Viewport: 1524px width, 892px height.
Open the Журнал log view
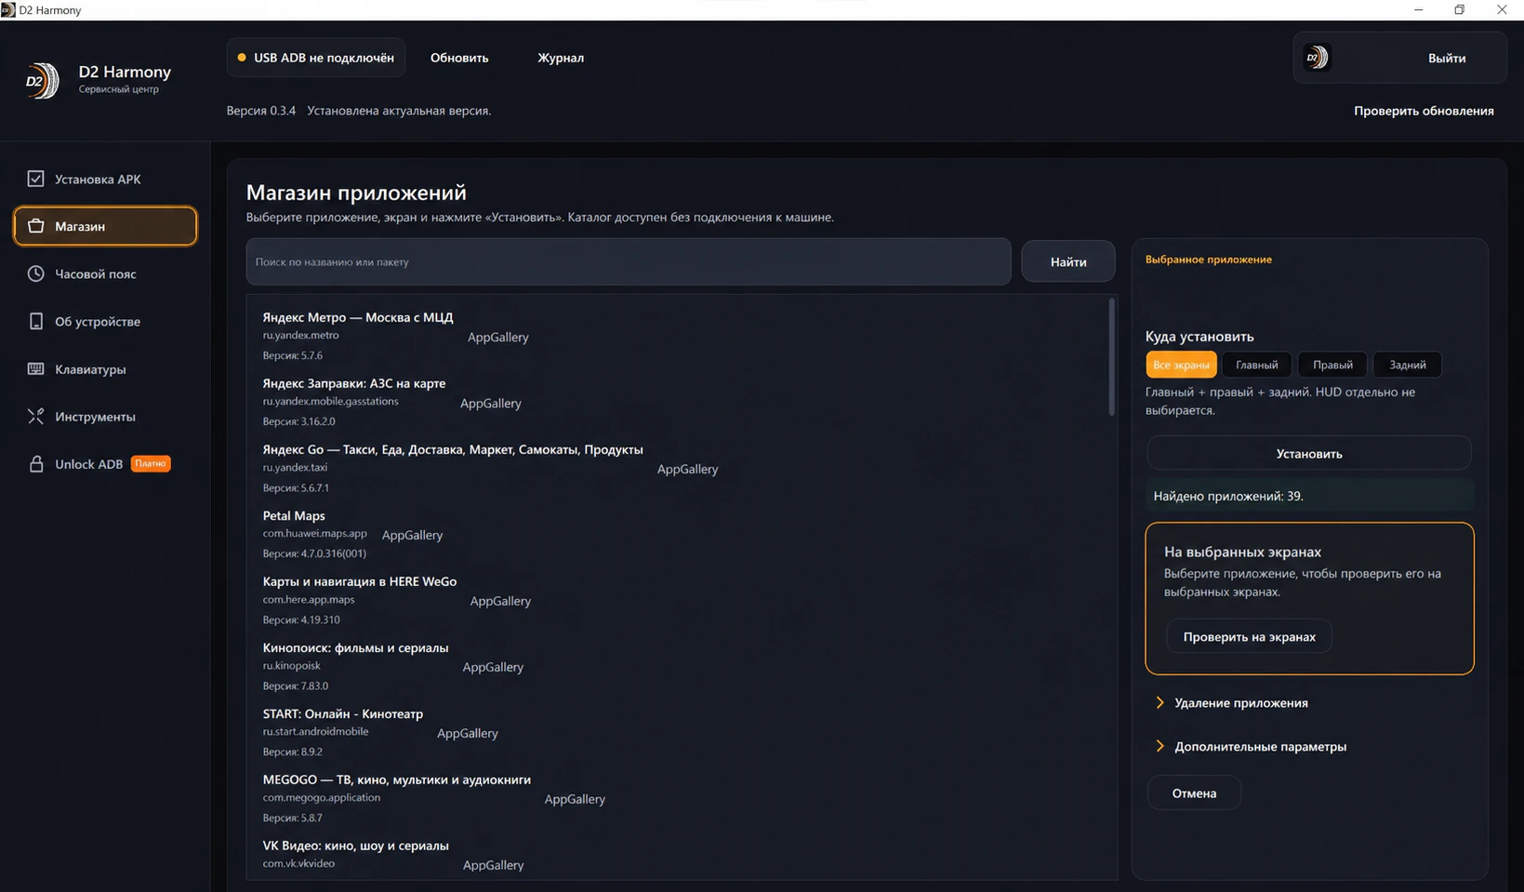click(561, 58)
